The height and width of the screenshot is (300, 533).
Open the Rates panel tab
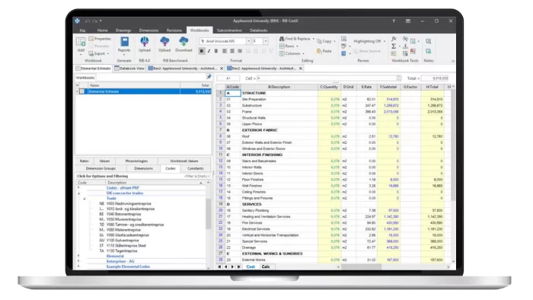tap(84, 161)
